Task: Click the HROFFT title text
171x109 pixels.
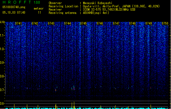Action: click(17, 2)
